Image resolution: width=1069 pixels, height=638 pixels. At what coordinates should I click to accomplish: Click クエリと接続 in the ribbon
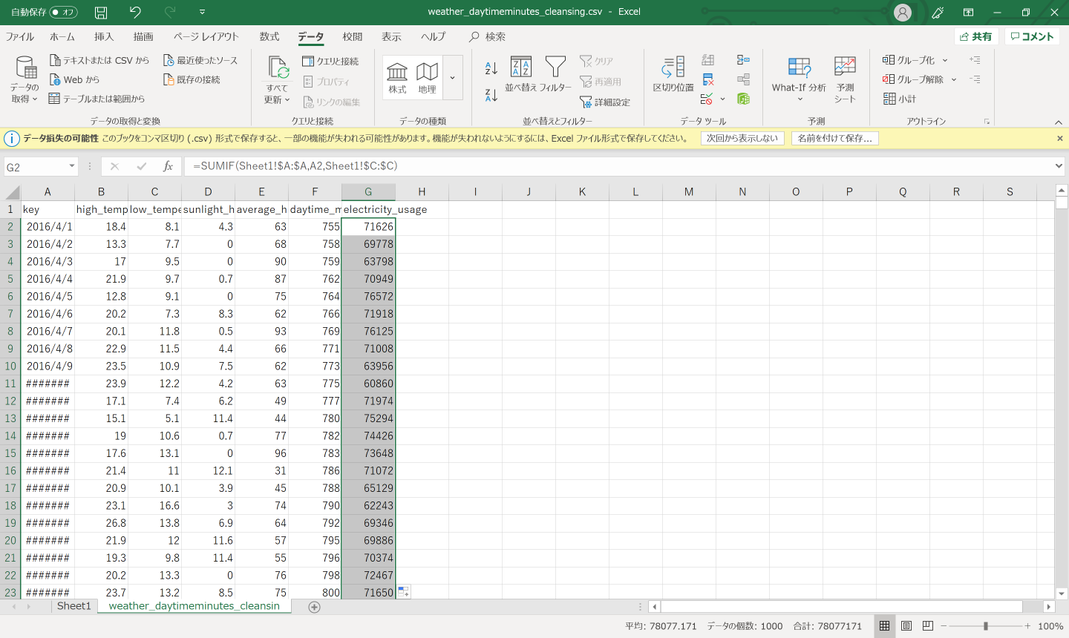point(330,61)
